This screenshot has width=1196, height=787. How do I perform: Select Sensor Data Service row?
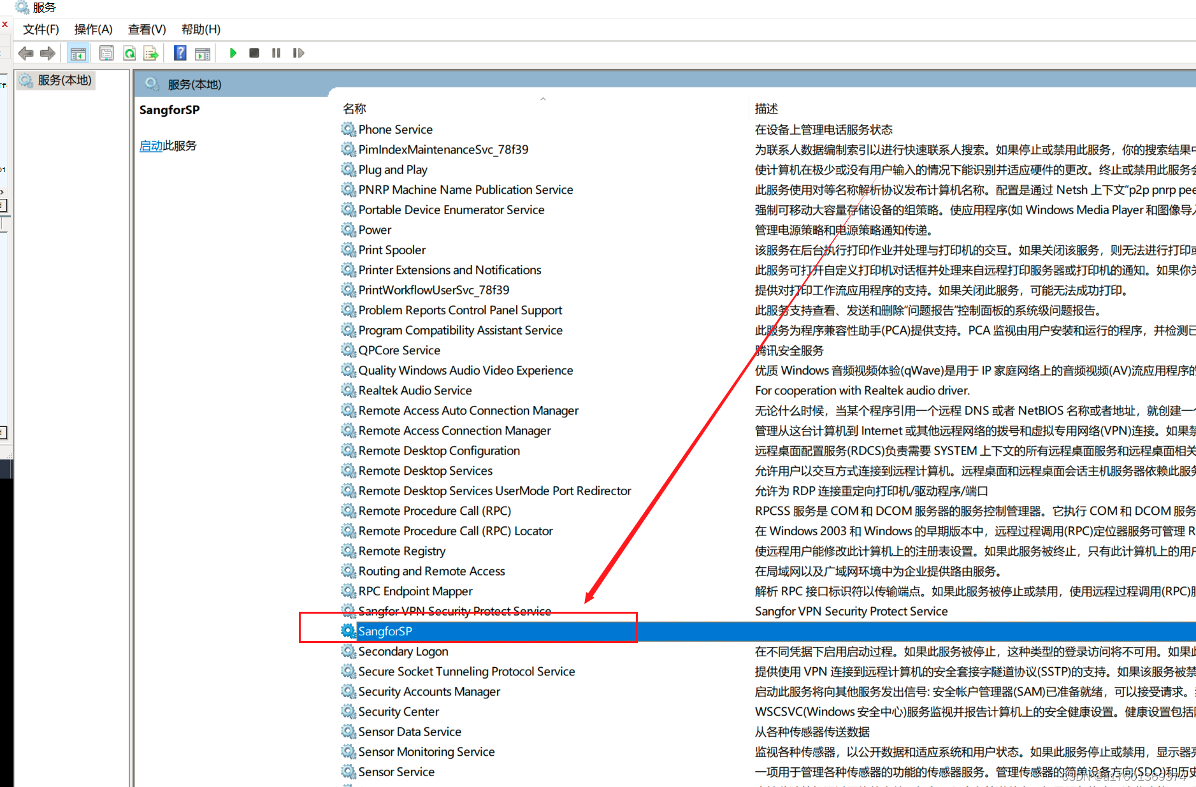(x=410, y=732)
